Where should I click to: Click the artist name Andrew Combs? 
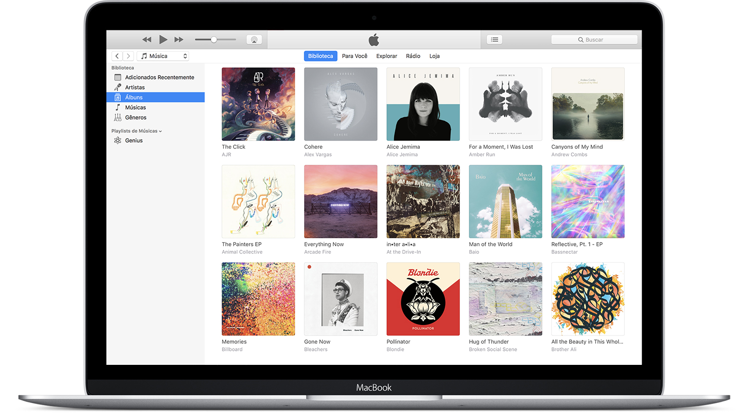pyautogui.click(x=569, y=155)
